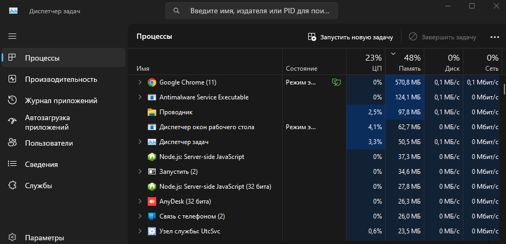Select the 570,8 МБ memory cell

click(x=405, y=82)
